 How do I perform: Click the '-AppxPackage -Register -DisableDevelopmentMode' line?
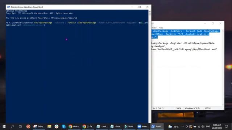[183, 43]
